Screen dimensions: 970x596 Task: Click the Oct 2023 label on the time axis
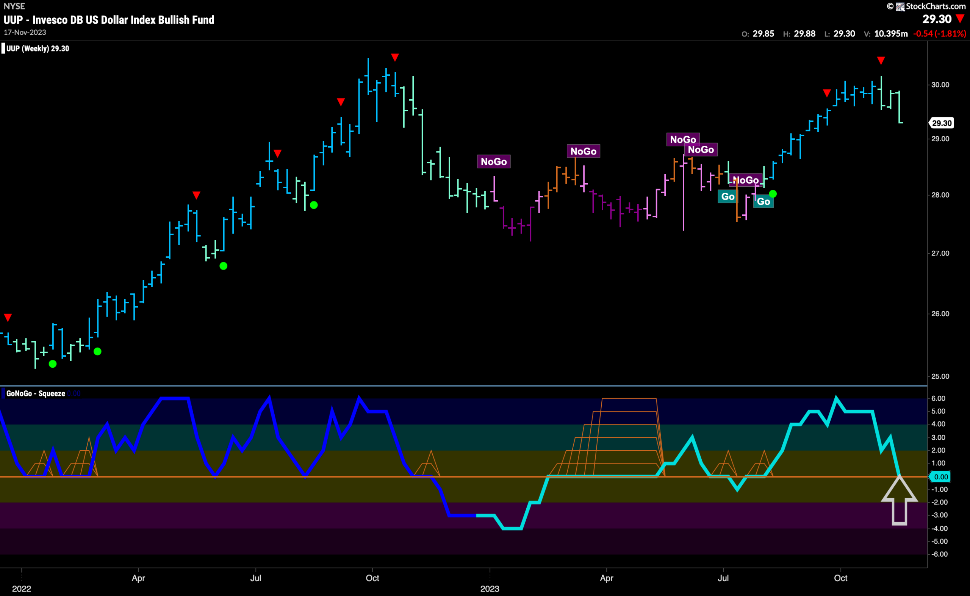(841, 578)
